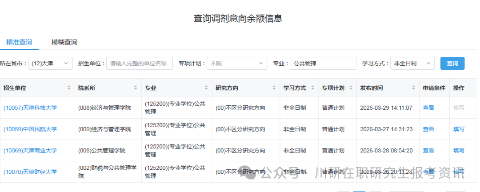Image resolution: width=480 pixels, height=192 pixels.
Task: Switch to the 精准查询 tab
Action: click(19, 42)
